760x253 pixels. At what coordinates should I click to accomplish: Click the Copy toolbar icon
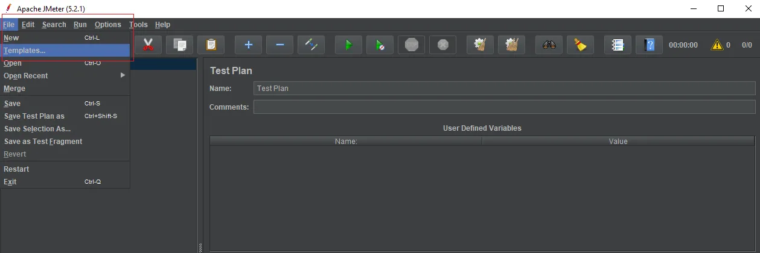click(179, 45)
